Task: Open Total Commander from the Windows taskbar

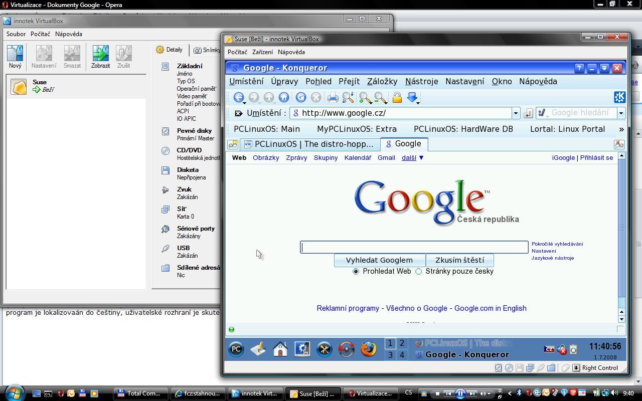Action: tap(140, 393)
